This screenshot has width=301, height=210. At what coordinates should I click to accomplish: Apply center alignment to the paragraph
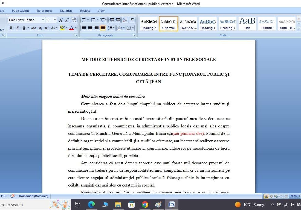click(90, 28)
